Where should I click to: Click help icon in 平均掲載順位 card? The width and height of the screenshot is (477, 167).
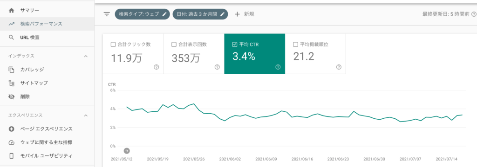pyautogui.click(x=339, y=67)
